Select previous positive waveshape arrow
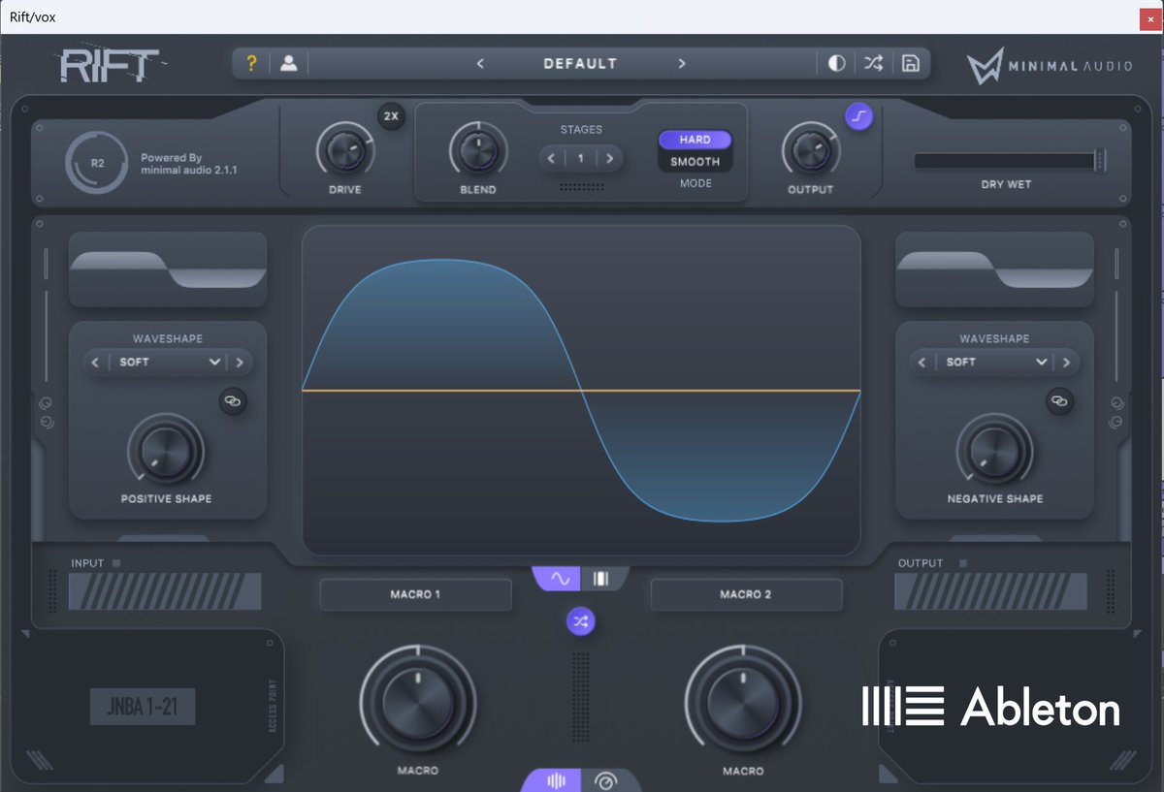 coord(95,363)
